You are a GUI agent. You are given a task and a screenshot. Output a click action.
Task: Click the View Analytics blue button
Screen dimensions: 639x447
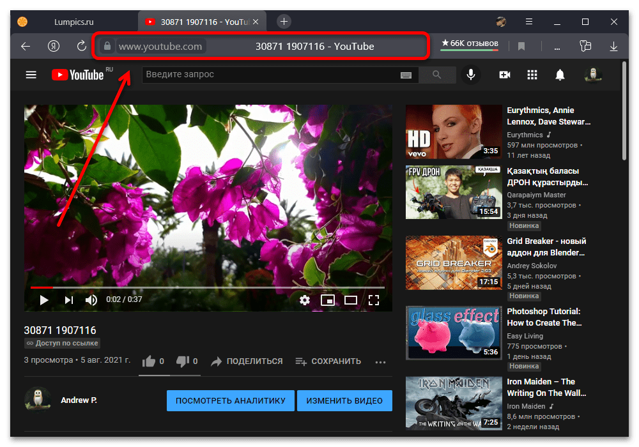[230, 401]
